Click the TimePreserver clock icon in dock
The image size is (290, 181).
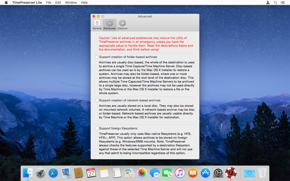pos(231,173)
